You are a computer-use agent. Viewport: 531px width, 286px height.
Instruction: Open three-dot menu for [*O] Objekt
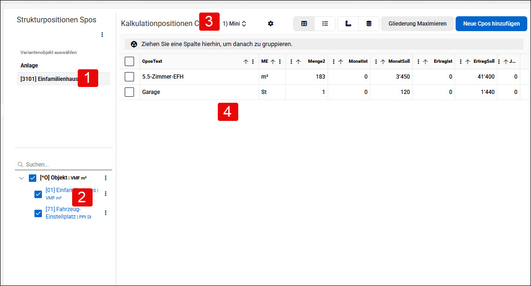(106, 178)
